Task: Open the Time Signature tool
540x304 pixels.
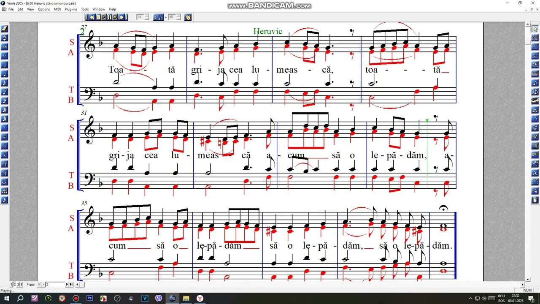Action: point(535,56)
